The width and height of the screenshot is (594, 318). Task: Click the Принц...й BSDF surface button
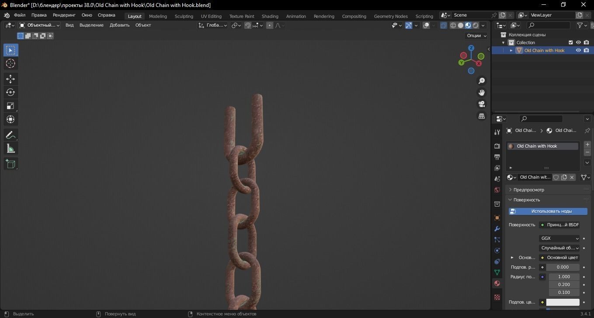(559, 225)
